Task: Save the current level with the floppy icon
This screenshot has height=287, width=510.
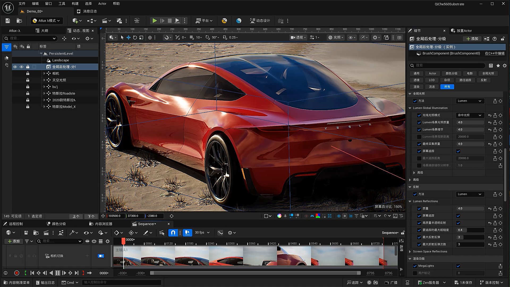Action: click(x=7, y=20)
